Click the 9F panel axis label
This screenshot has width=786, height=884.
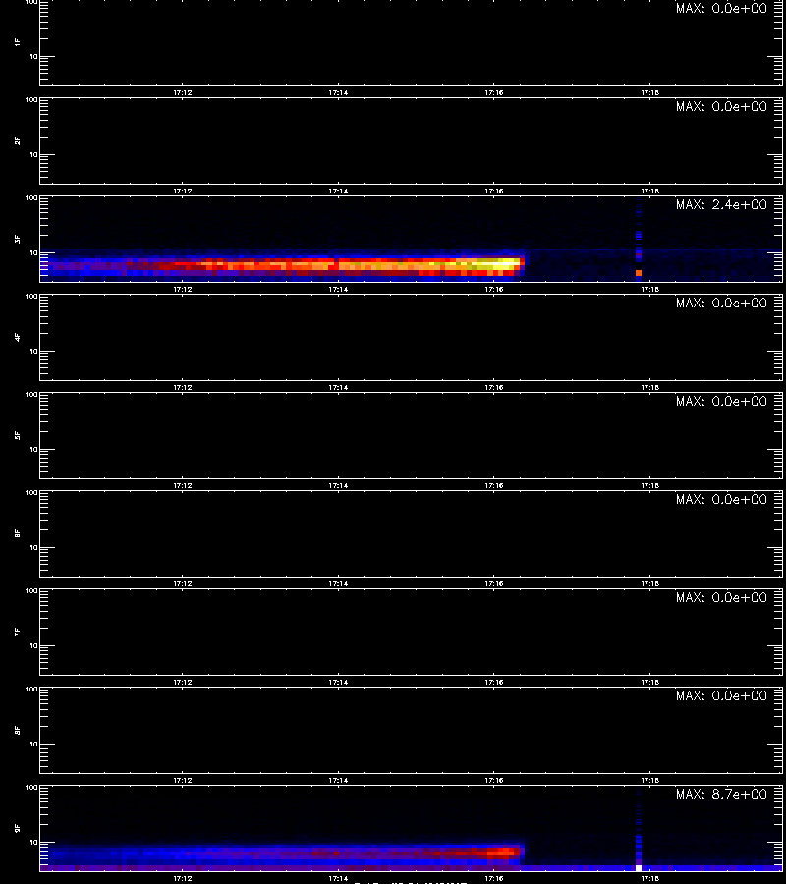[18, 828]
